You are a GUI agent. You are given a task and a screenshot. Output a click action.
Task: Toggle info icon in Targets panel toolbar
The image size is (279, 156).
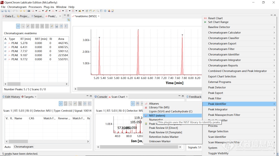[61, 104]
